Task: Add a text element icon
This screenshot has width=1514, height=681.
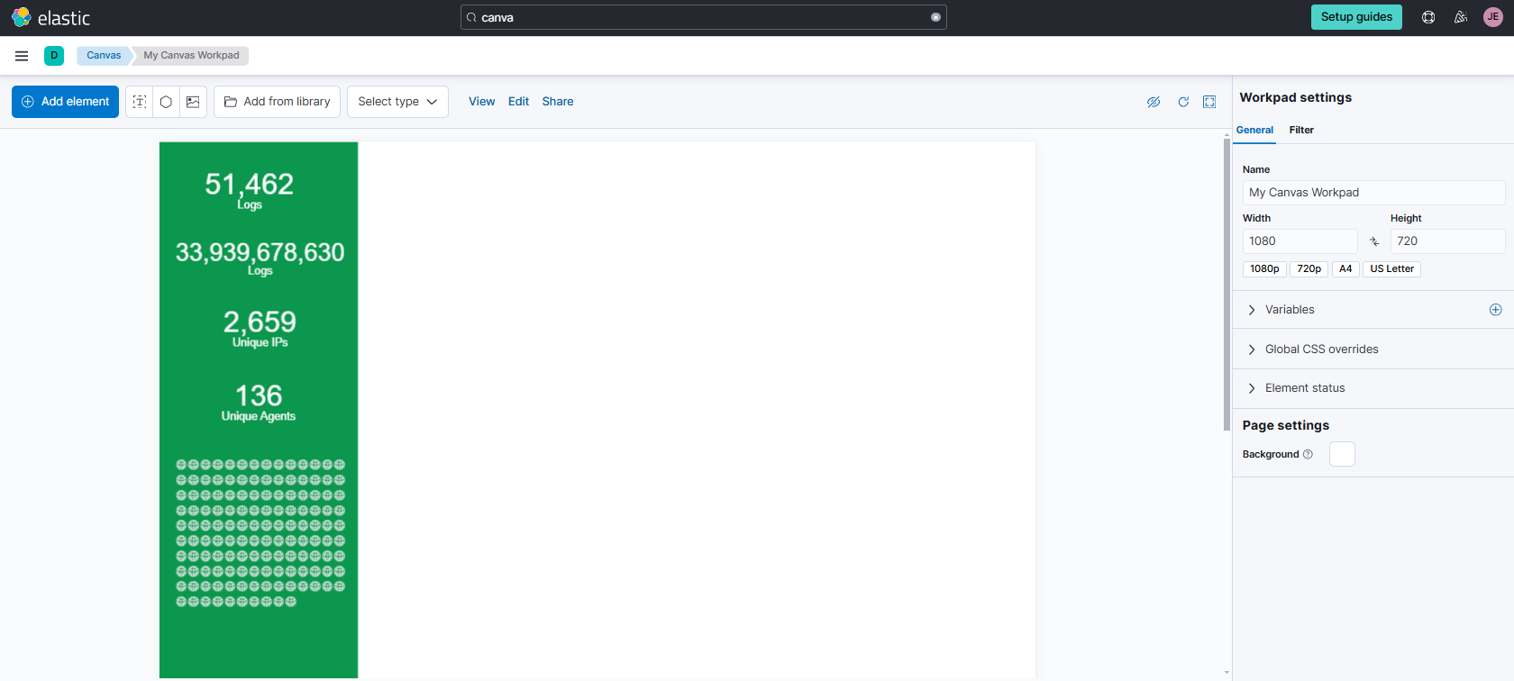Action: 140,102
